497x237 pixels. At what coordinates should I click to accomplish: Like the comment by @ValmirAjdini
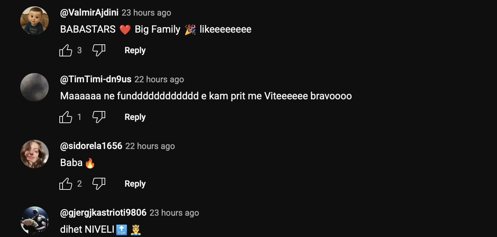66,50
